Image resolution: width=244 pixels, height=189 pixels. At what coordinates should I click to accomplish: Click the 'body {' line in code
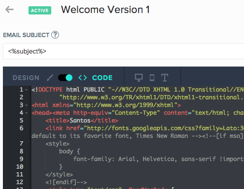coord(70,151)
